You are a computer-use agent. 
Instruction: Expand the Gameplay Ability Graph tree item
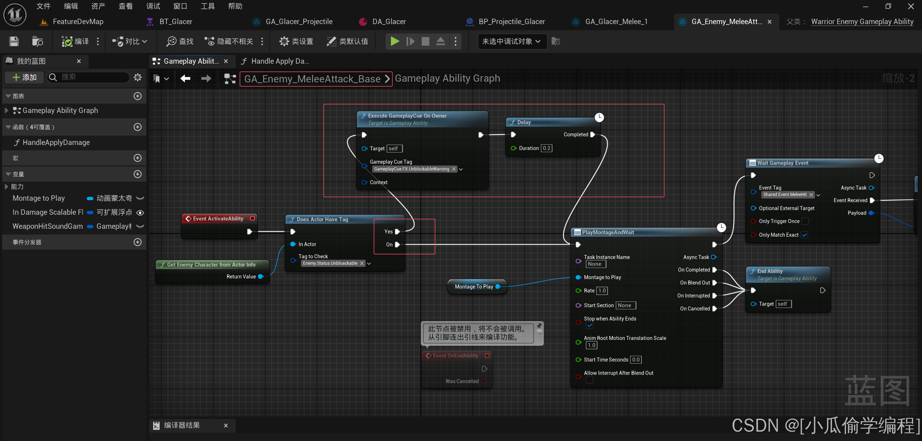6,110
